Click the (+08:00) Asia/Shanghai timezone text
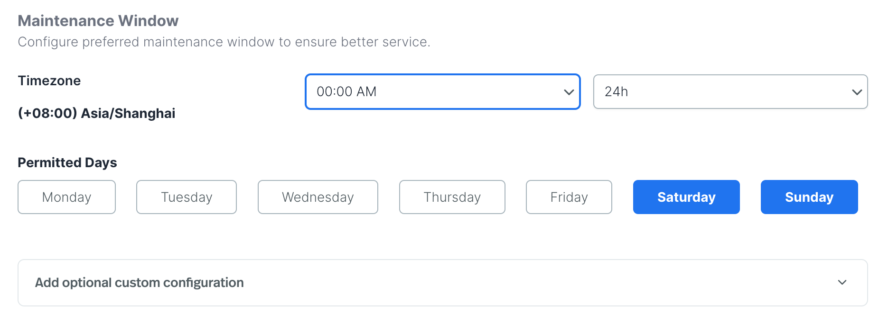 (96, 113)
